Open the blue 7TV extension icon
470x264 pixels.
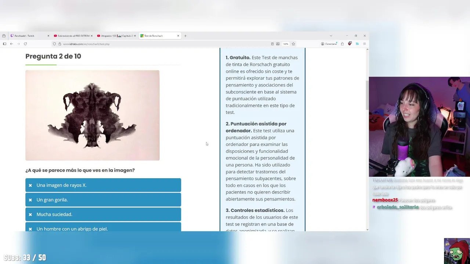coord(357,44)
